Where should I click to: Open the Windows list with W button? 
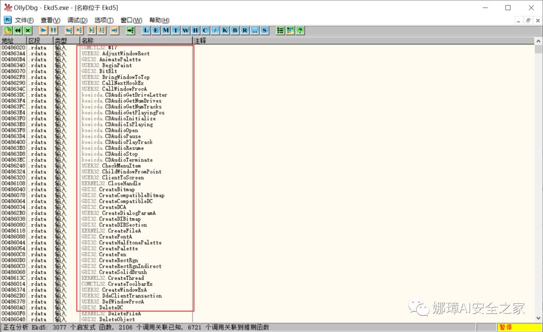[x=186, y=31]
